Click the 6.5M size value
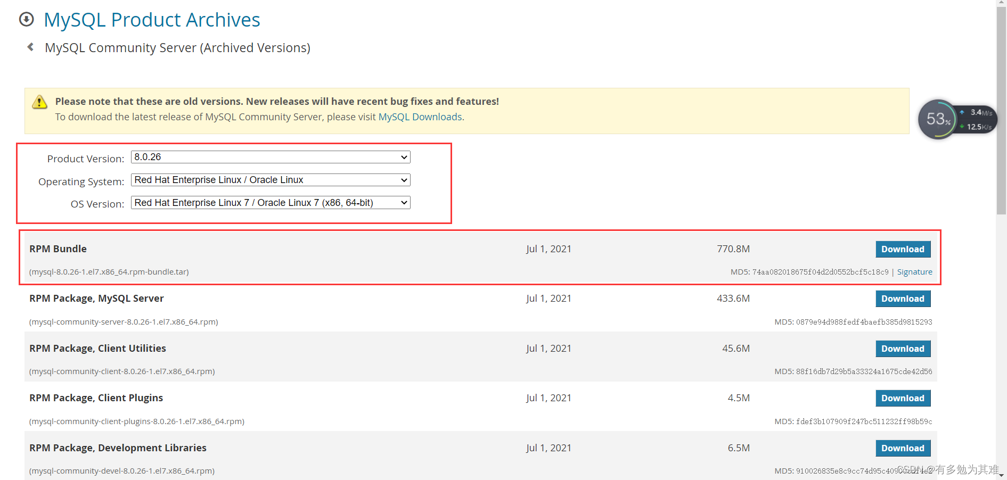 tap(739, 448)
